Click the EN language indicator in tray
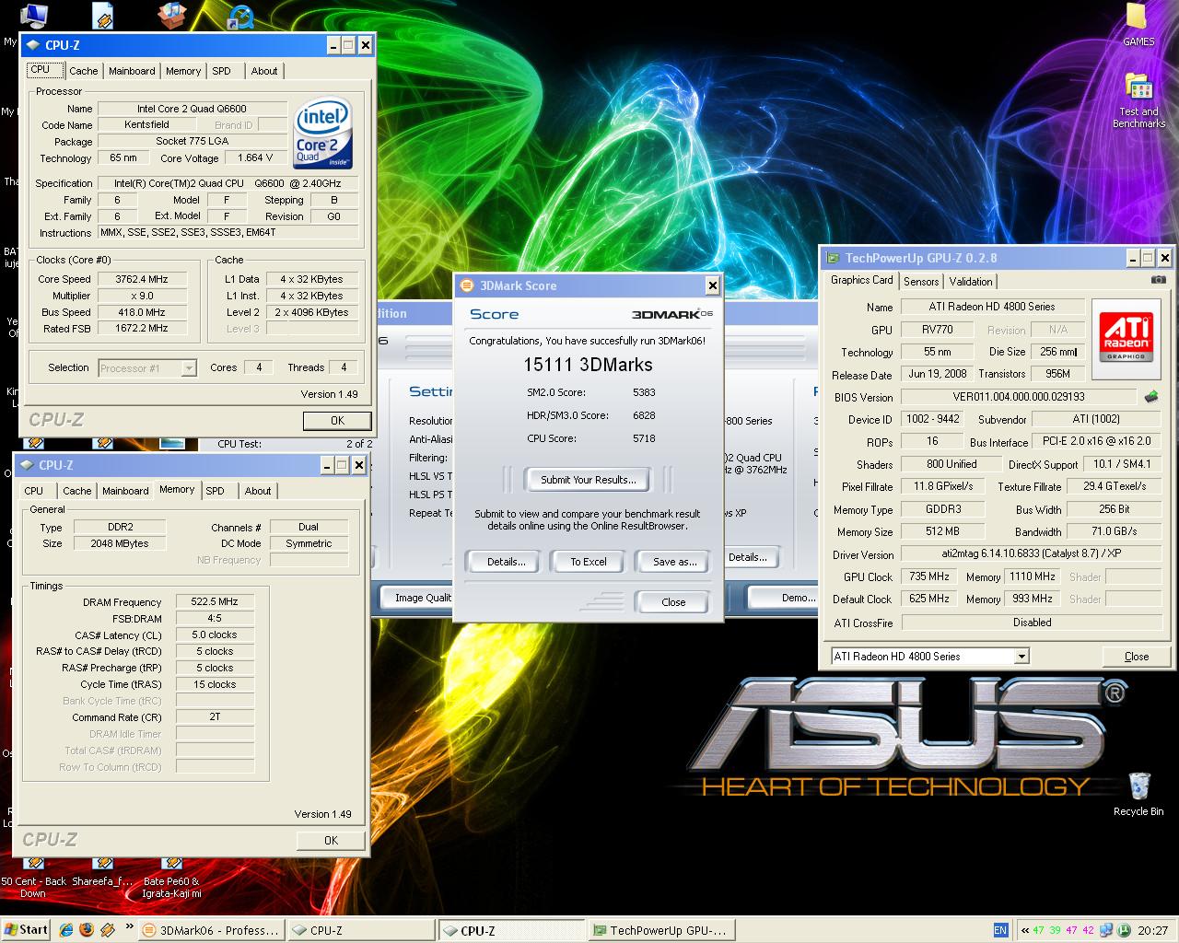This screenshot has width=1179, height=943. pyautogui.click(x=1000, y=930)
